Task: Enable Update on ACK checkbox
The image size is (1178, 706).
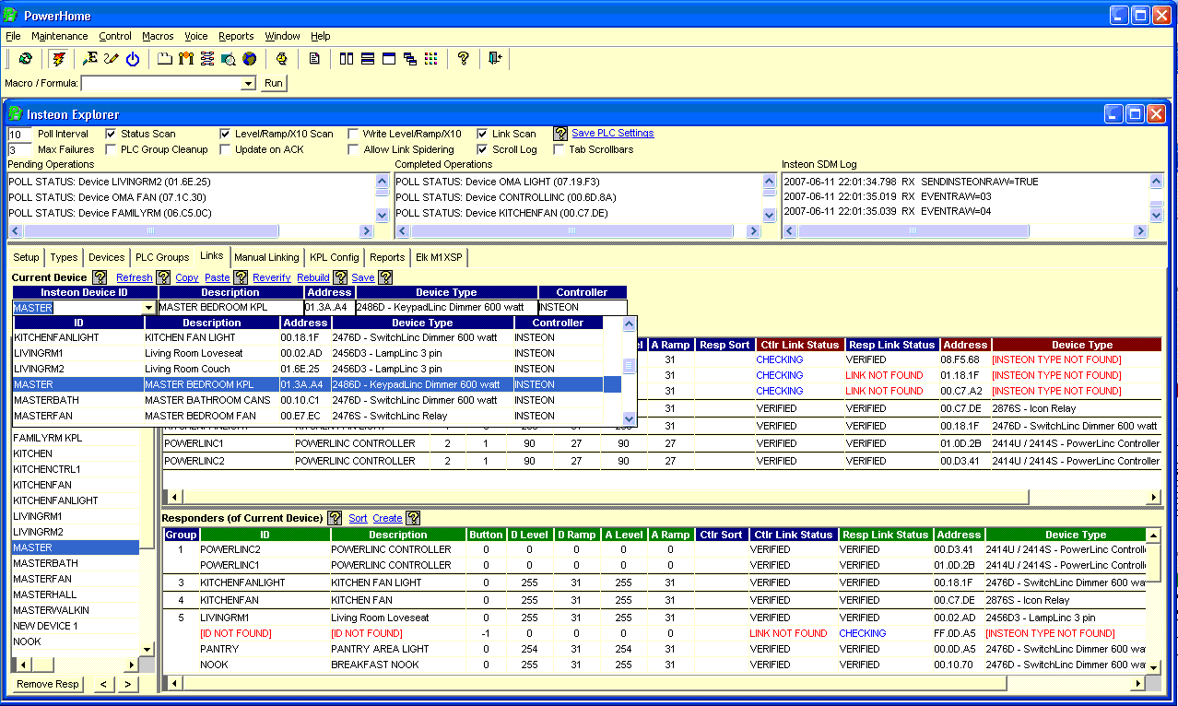Action: point(226,149)
